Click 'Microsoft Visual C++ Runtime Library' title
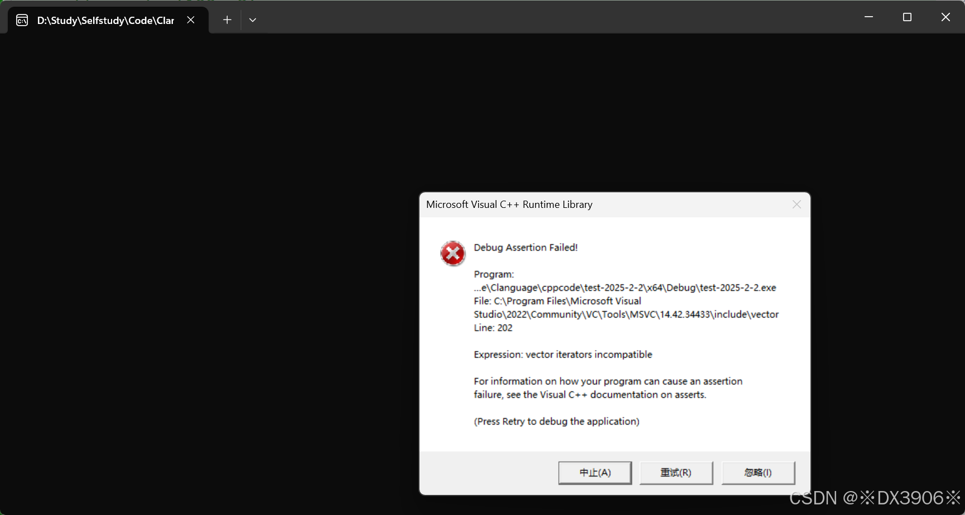This screenshot has height=515, width=965. (509, 205)
